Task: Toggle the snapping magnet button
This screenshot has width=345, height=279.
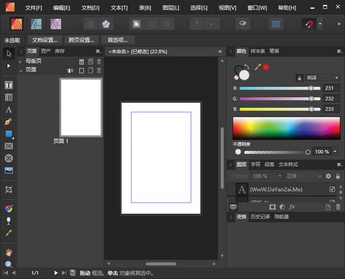Action: coord(309,24)
